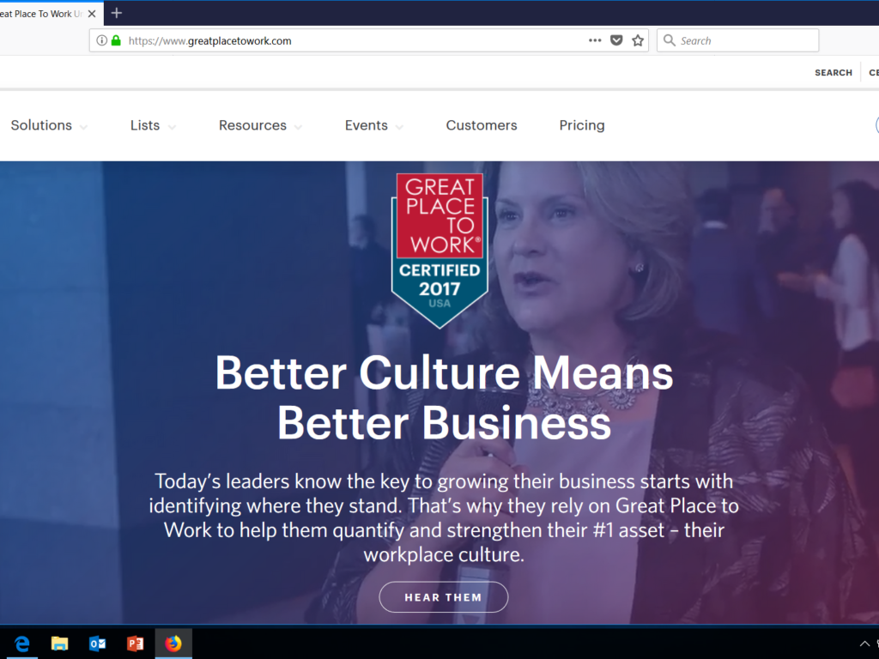Viewport: 879px width, 659px height.
Task: Go to the Pricing page
Action: click(x=582, y=125)
